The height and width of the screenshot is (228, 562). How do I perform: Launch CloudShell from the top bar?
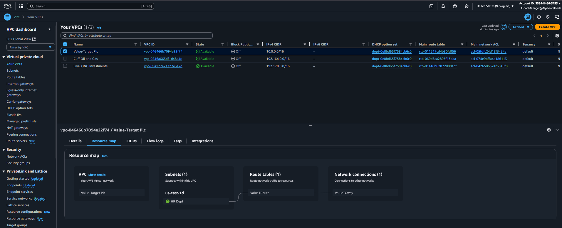[431, 6]
